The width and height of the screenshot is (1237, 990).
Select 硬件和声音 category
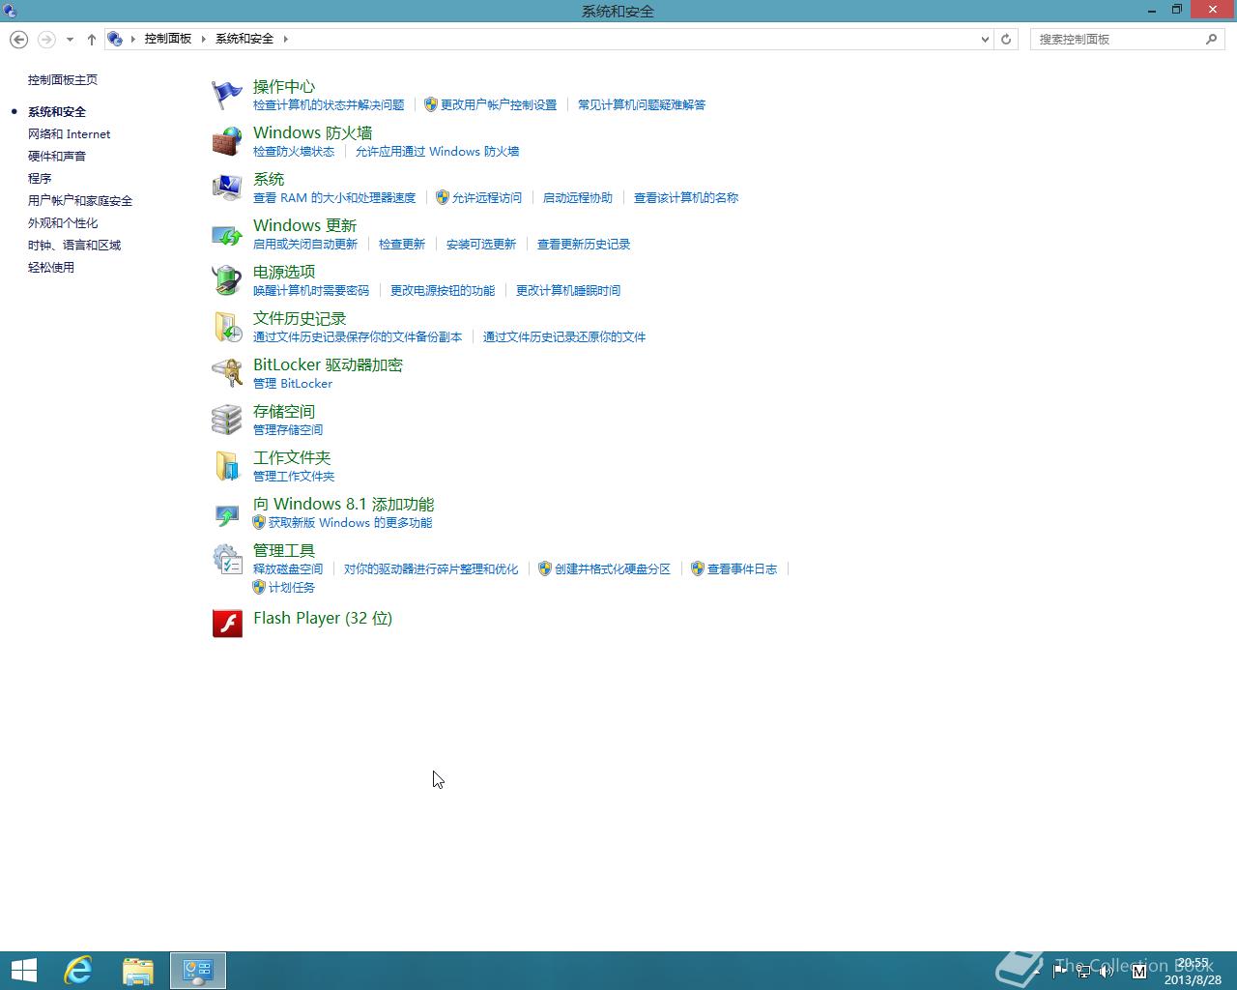click(57, 157)
